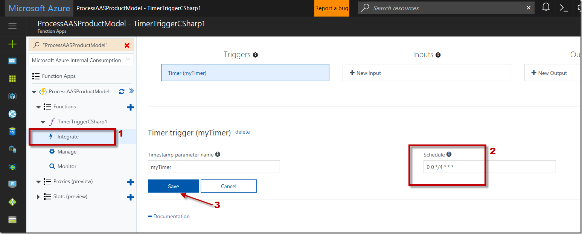The width and height of the screenshot is (582, 234).
Task: Click the Schedule cron expression field
Action: click(490, 167)
